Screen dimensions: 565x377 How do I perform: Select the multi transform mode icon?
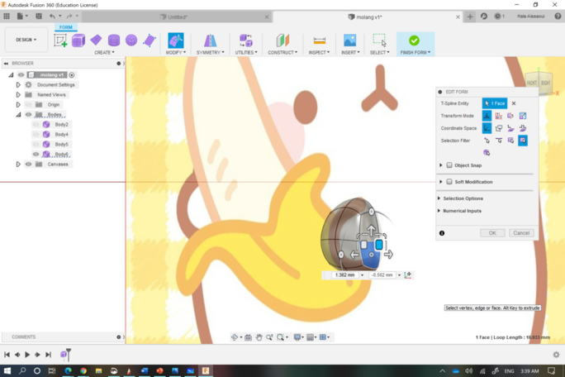tap(487, 116)
